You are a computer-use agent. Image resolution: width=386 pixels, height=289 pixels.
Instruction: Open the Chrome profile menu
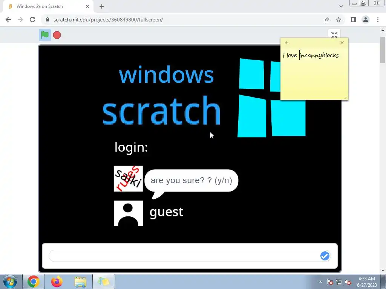tap(366, 20)
